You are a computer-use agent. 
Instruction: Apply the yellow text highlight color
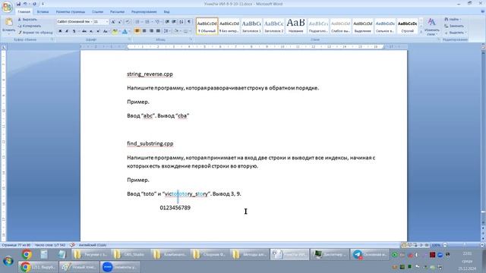point(115,31)
